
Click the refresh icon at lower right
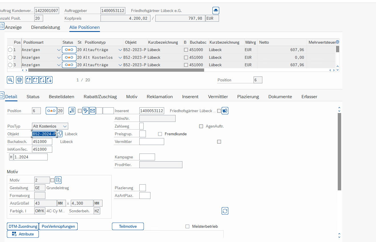[x=225, y=211]
